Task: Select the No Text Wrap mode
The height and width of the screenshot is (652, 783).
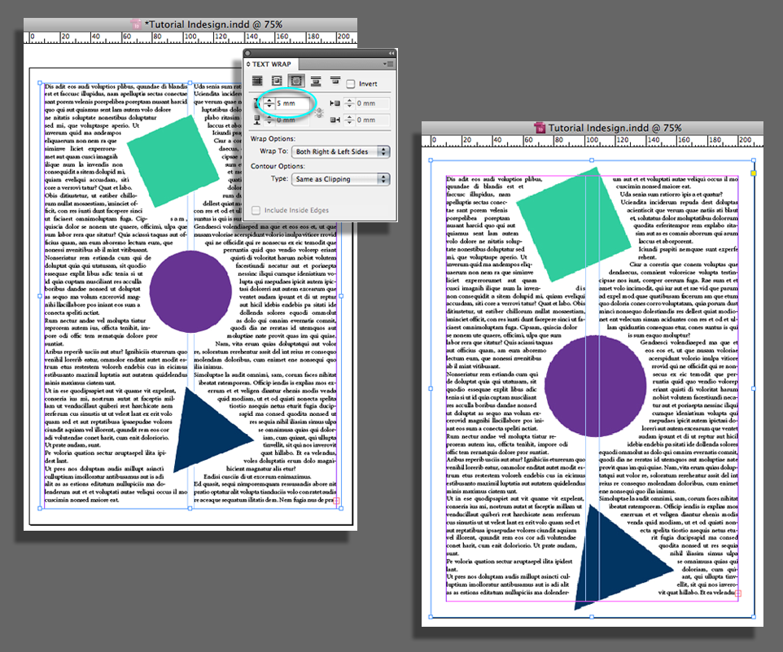Action: (x=256, y=80)
